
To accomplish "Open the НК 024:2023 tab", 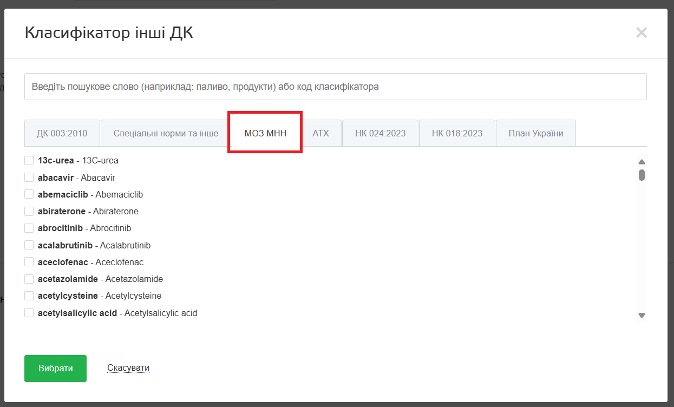I will [x=380, y=133].
